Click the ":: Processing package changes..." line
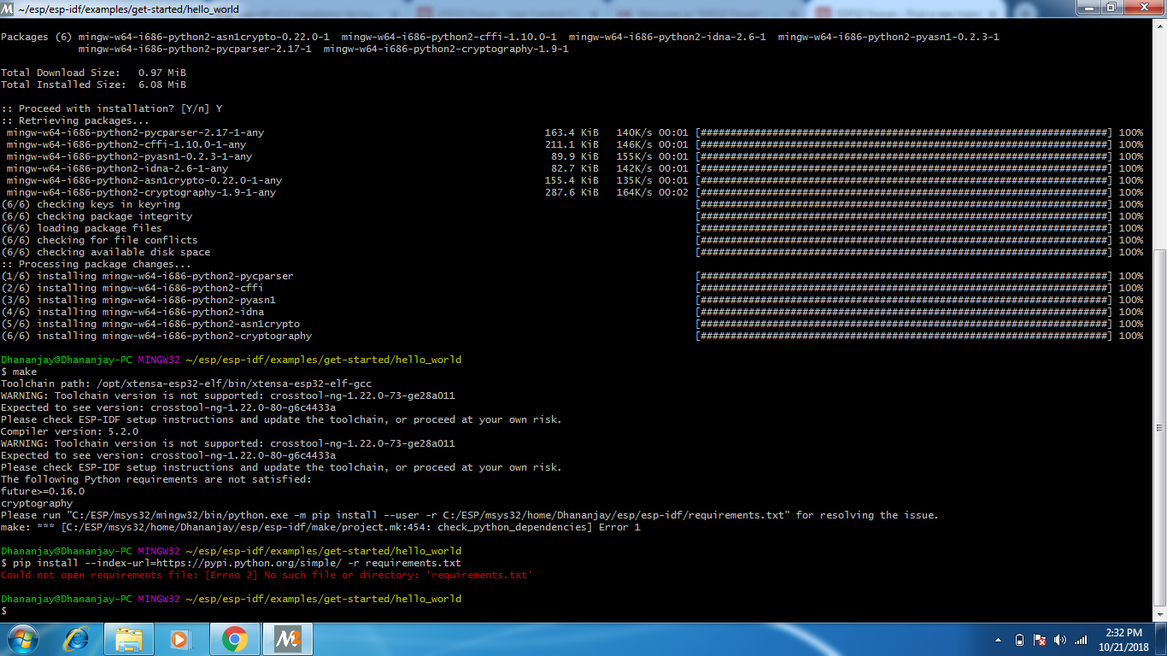1167x656 pixels. pyautogui.click(x=96, y=264)
